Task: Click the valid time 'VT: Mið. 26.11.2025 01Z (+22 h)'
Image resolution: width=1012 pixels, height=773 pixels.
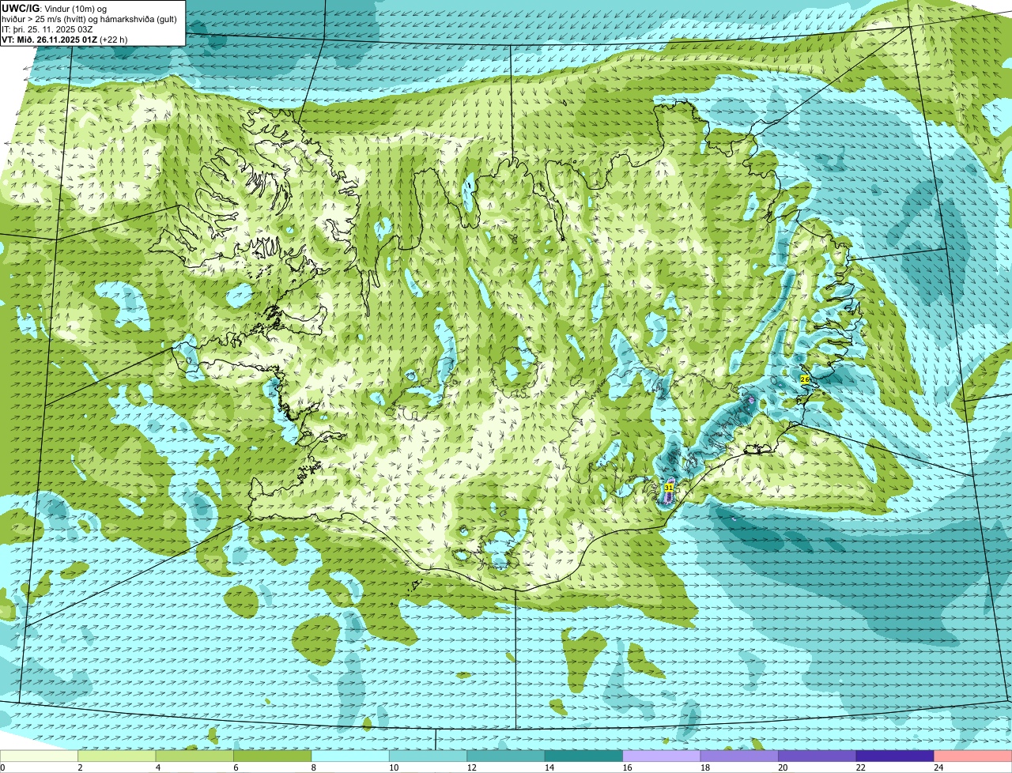Action: (x=65, y=40)
